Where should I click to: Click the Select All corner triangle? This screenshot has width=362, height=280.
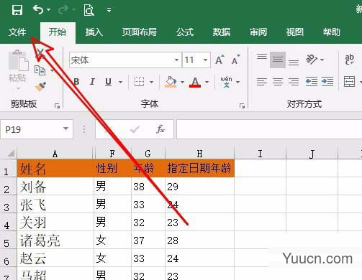pos(11,153)
